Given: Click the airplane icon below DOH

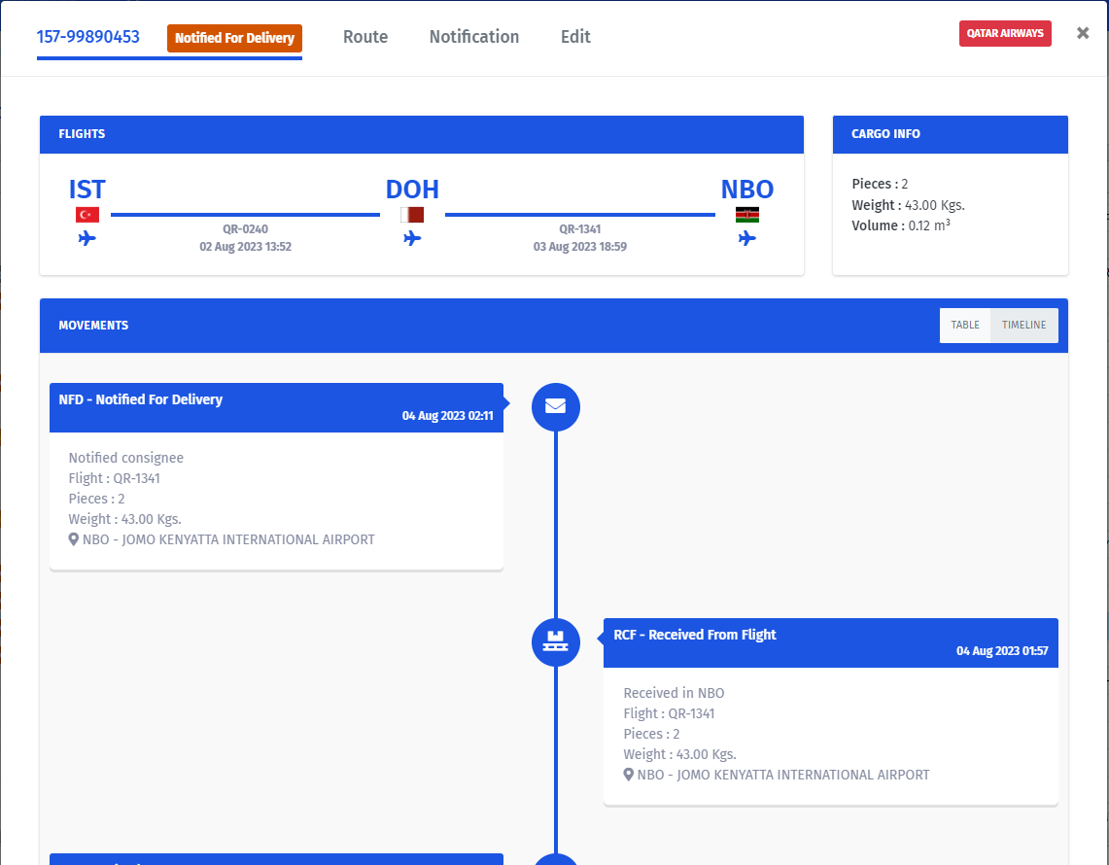Looking at the screenshot, I should (412, 238).
